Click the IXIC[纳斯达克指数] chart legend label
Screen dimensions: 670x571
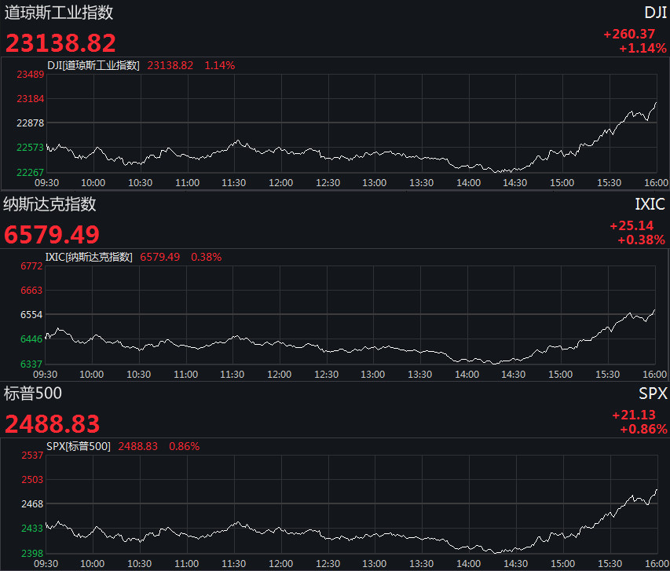89,257
